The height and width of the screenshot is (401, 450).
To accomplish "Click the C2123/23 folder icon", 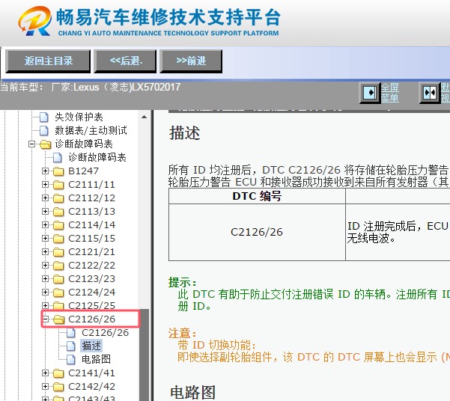I will 58,279.
